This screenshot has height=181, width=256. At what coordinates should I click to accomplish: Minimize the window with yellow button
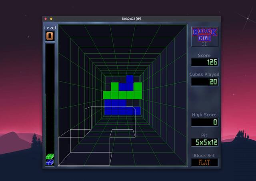coord(51,19)
